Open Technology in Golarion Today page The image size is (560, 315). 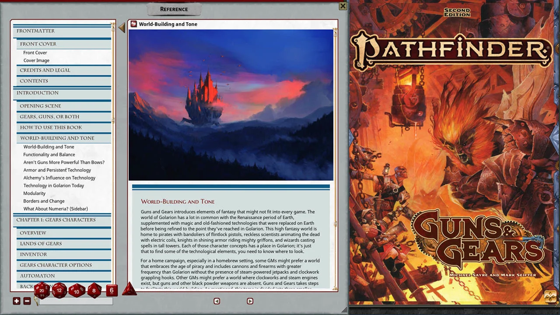click(x=53, y=185)
